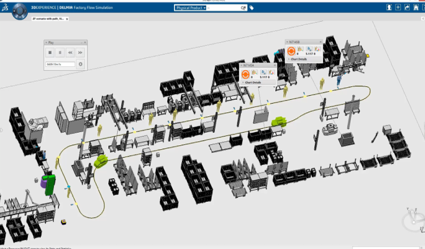The image size is (425, 249).
Task: Open simulation settings gear in Play panel
Action: click(x=80, y=64)
